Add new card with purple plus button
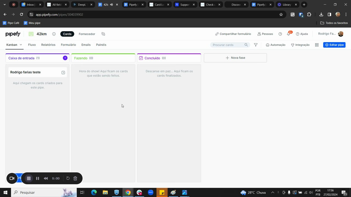The width and height of the screenshot is (351, 197). pyautogui.click(x=65, y=58)
